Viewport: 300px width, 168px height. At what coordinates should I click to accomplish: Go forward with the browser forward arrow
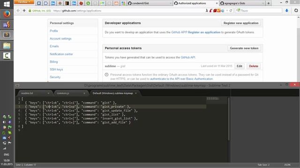pos(24,10)
